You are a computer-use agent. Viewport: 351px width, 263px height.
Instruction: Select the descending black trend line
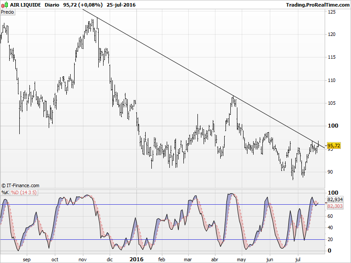pos(197,74)
